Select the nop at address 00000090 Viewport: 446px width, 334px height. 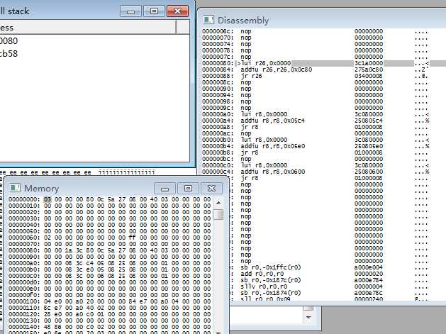point(246,89)
